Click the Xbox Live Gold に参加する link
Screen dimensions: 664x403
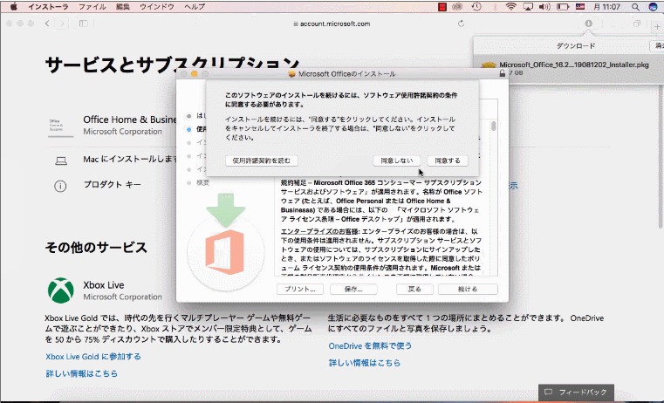(x=93, y=357)
